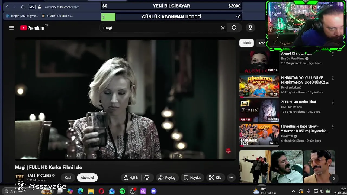The width and height of the screenshot is (347, 195).
Task: Select the Tümü filter chip
Action: click(246, 43)
